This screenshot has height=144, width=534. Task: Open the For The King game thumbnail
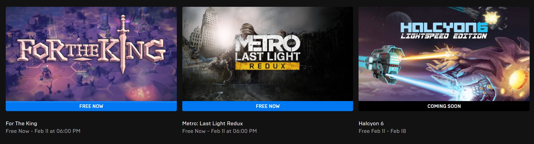pyautogui.click(x=91, y=54)
